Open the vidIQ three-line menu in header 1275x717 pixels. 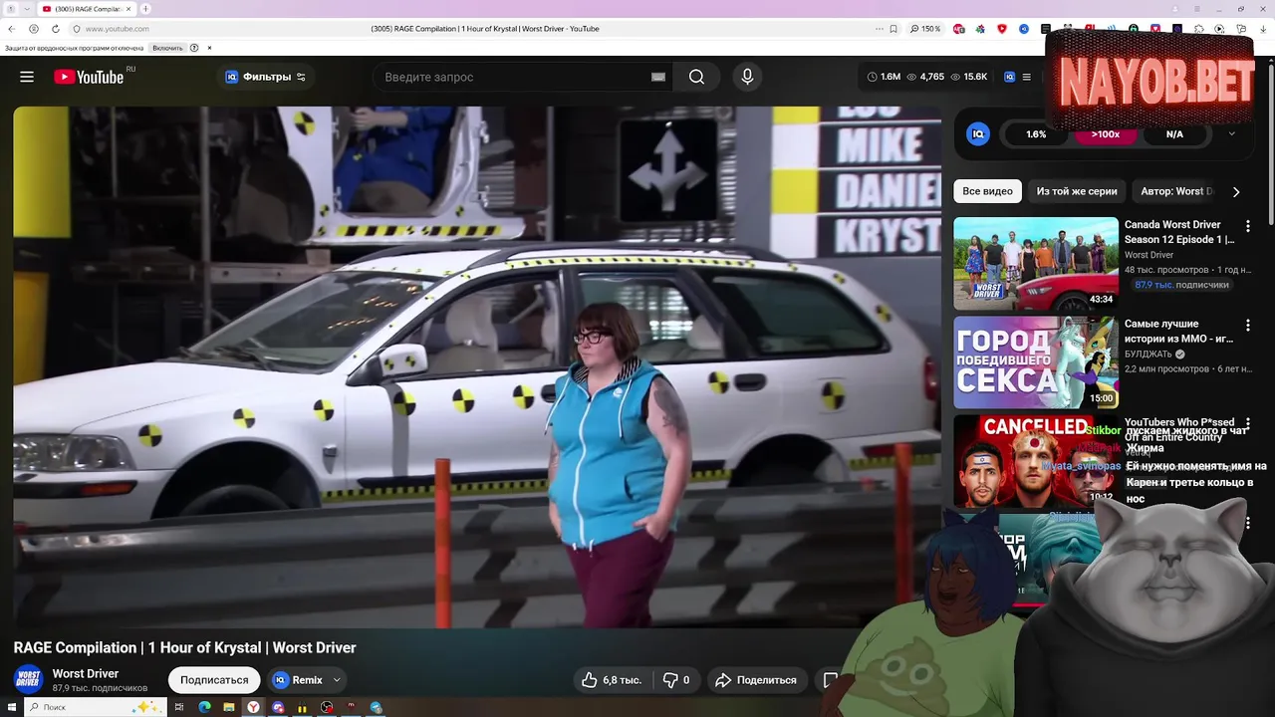click(1026, 77)
